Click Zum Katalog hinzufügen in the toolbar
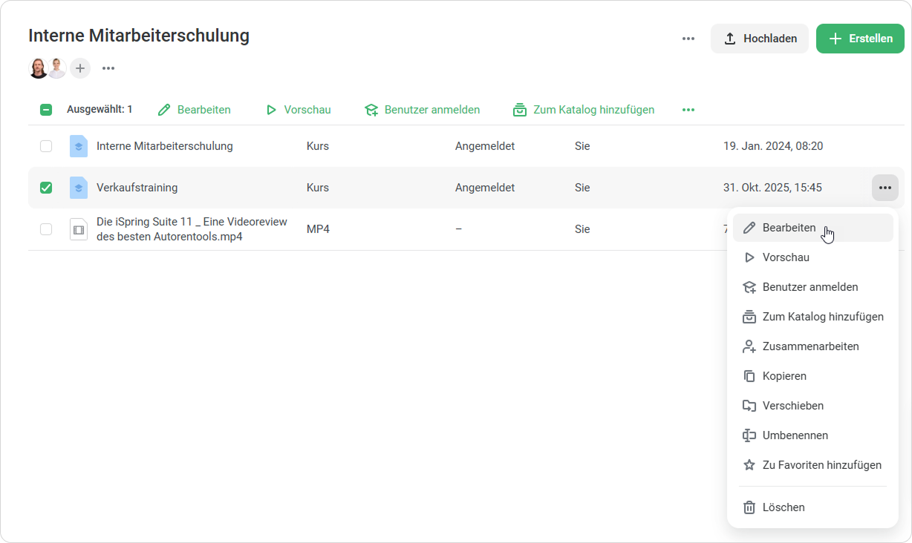 [x=584, y=110]
